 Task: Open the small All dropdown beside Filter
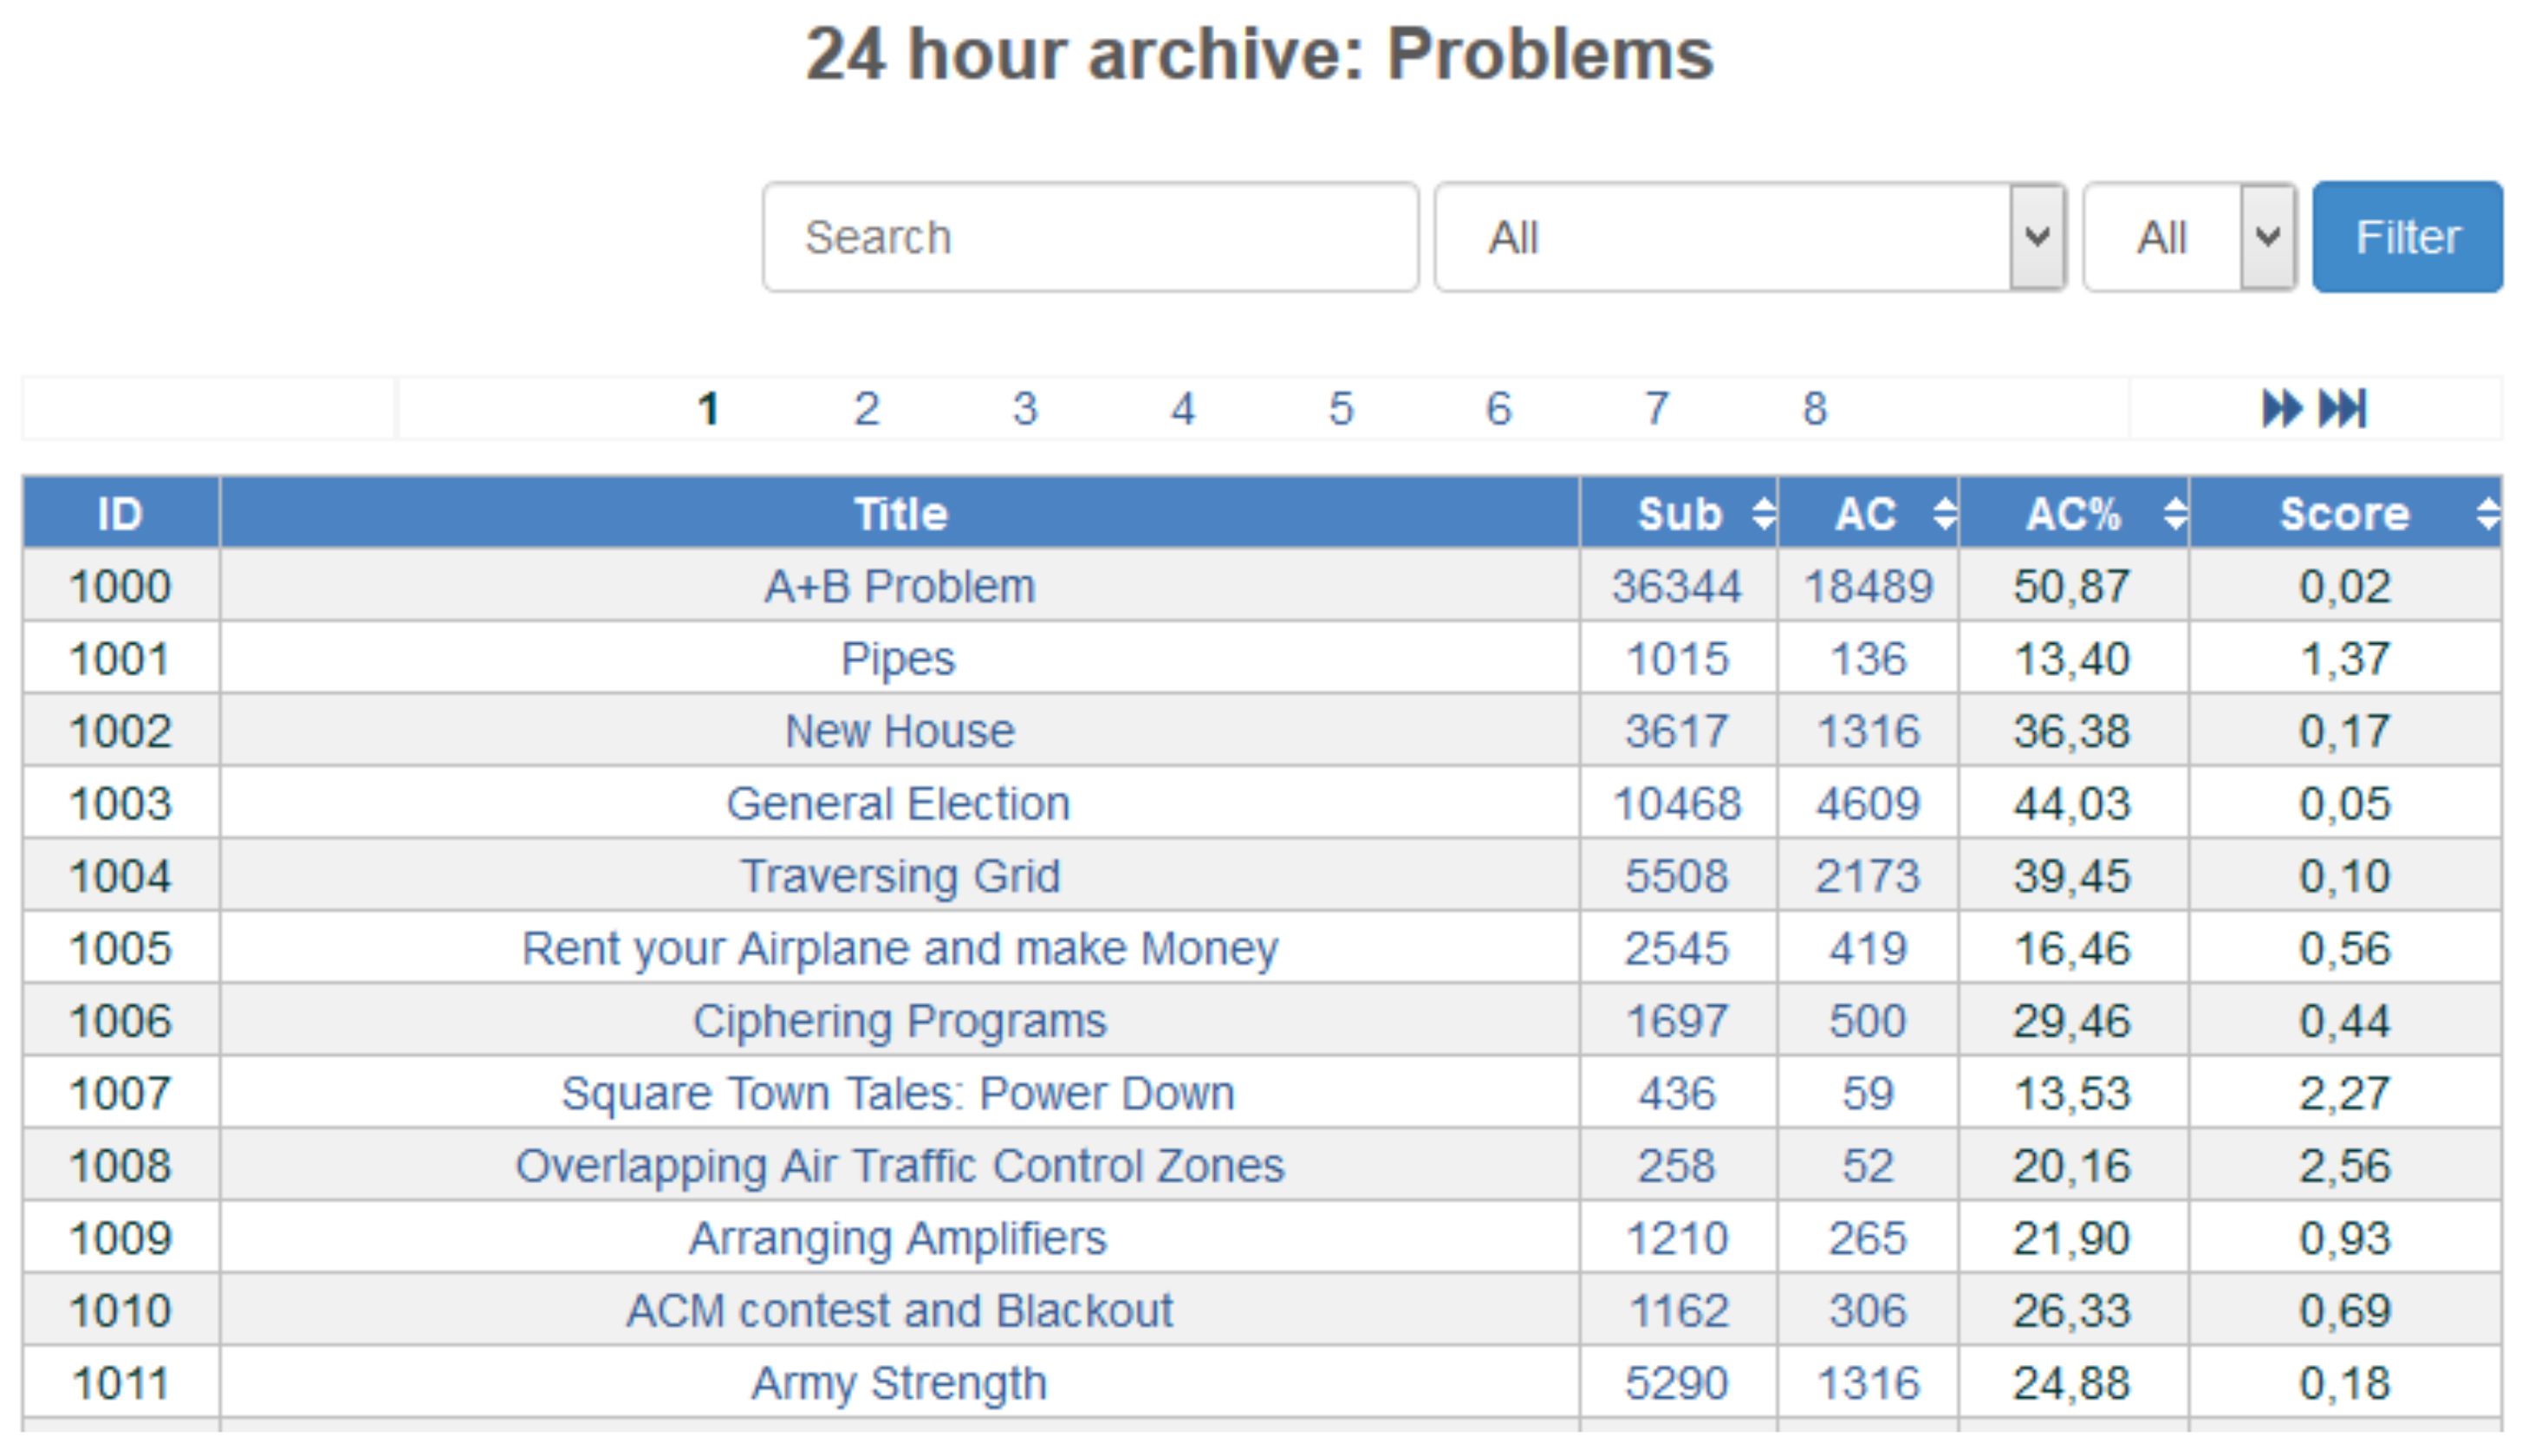[x=2189, y=238]
